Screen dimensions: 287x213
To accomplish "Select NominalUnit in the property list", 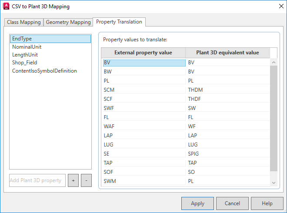I will [50, 47].
